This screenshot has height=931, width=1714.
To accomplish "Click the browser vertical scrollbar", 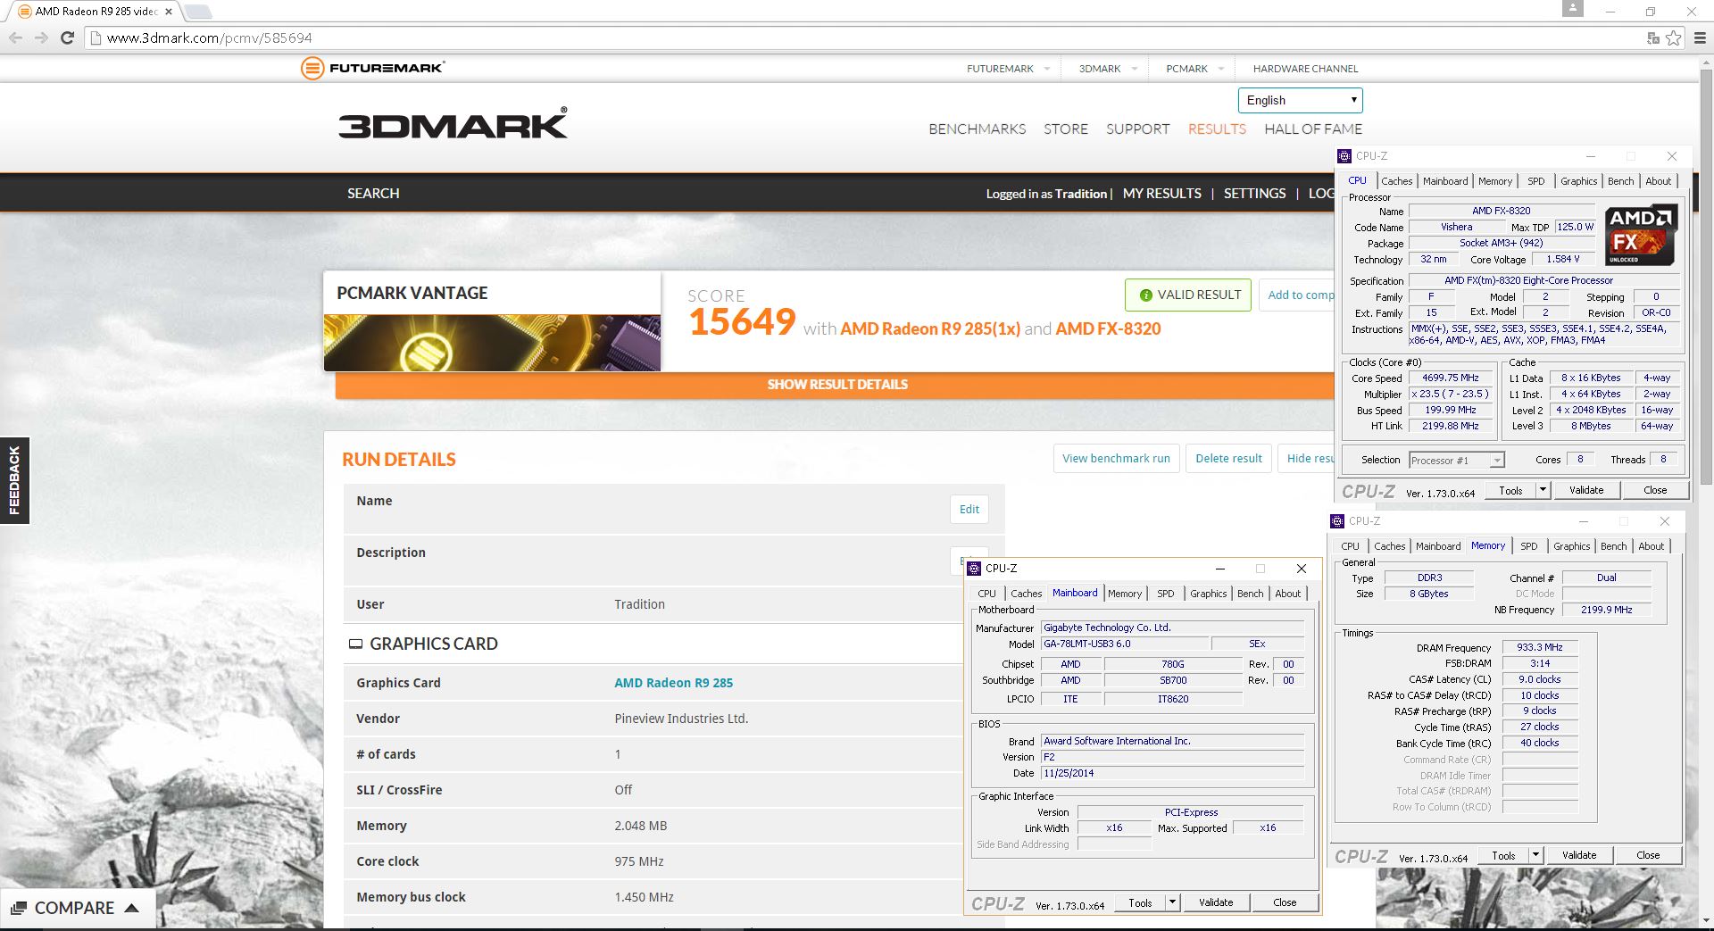I will pos(1705,276).
